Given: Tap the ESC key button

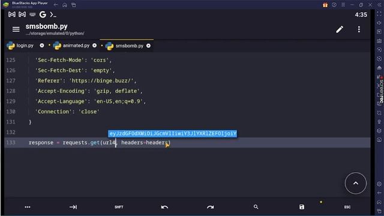Looking at the screenshot, I should tap(347, 207).
